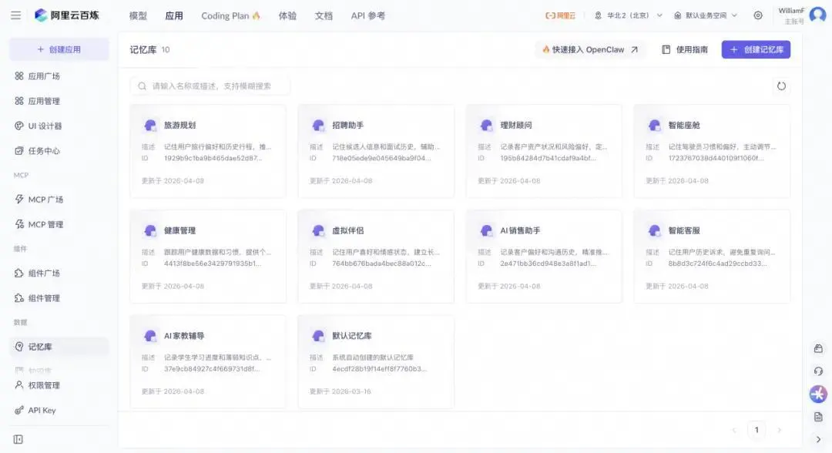Click the memory library search input field

tap(212, 86)
